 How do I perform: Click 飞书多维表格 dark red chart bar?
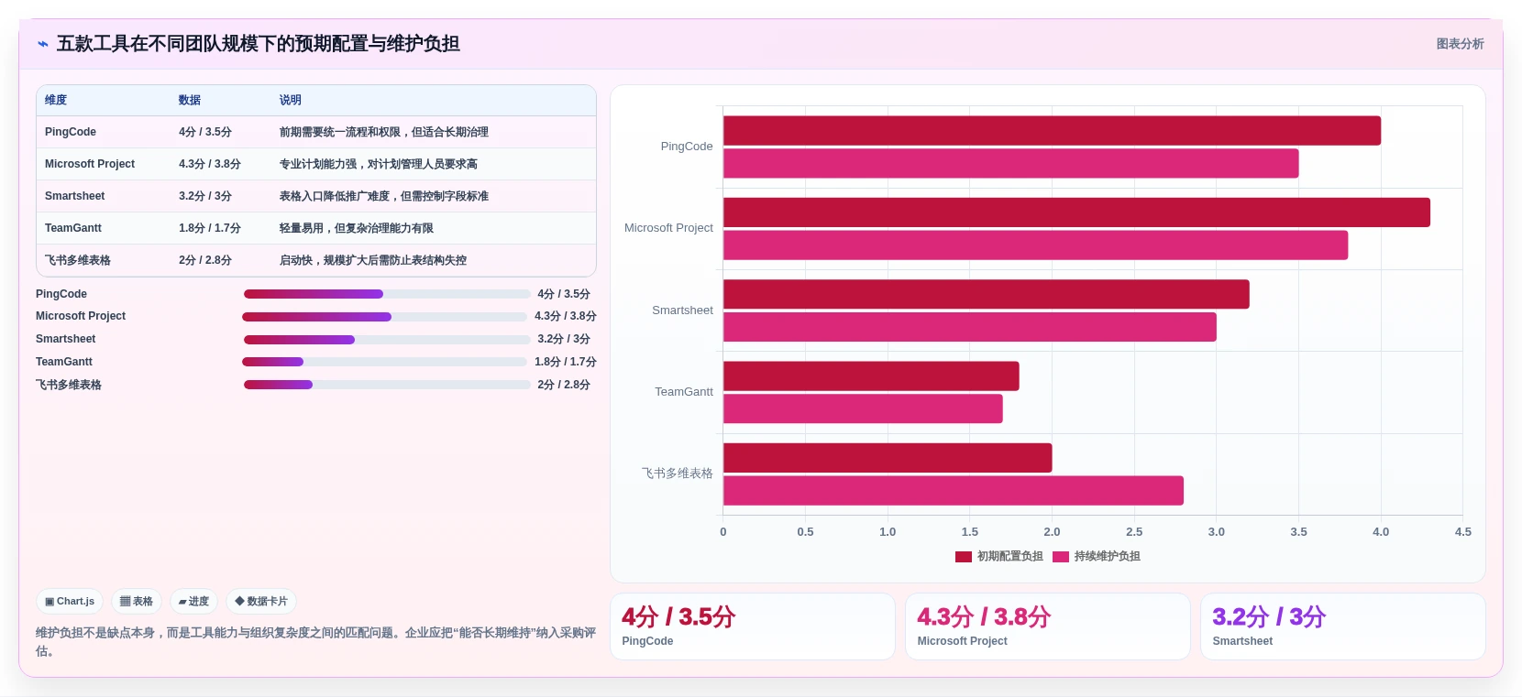[x=888, y=458]
